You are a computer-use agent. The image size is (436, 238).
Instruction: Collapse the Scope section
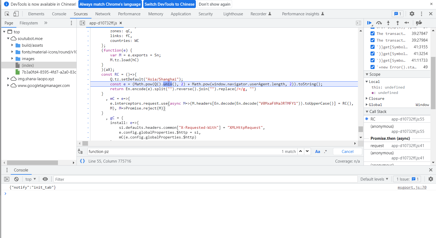tap(367, 74)
